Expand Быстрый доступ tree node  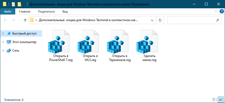3,33
